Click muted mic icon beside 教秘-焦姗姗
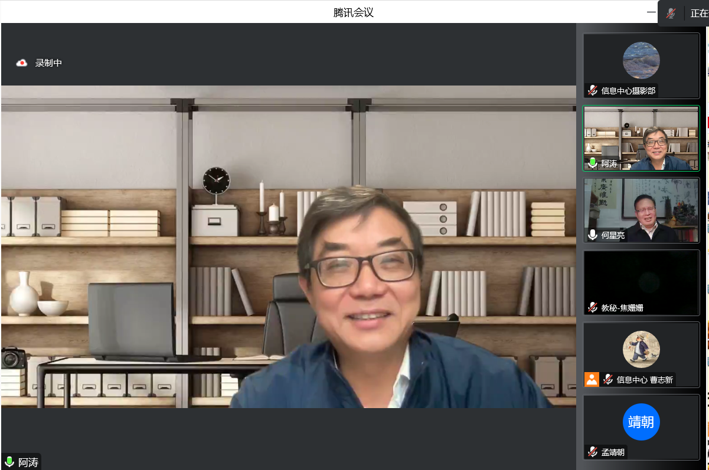This screenshot has width=709, height=470. 592,307
